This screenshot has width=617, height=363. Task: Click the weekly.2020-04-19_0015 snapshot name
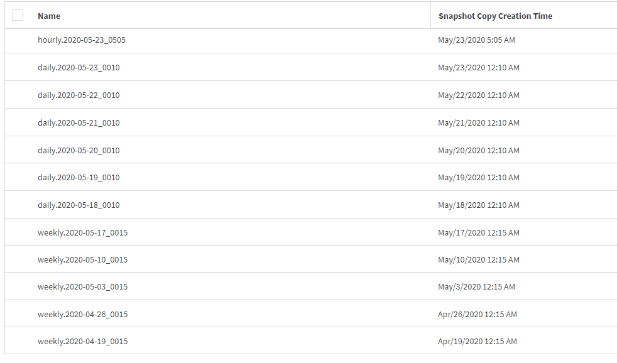pos(82,342)
